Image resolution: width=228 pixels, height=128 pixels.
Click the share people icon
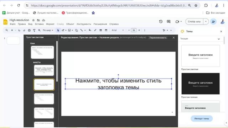click(213, 22)
